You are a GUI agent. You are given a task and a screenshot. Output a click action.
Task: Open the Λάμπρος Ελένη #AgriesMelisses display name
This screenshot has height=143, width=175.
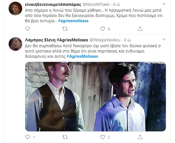click(56, 40)
